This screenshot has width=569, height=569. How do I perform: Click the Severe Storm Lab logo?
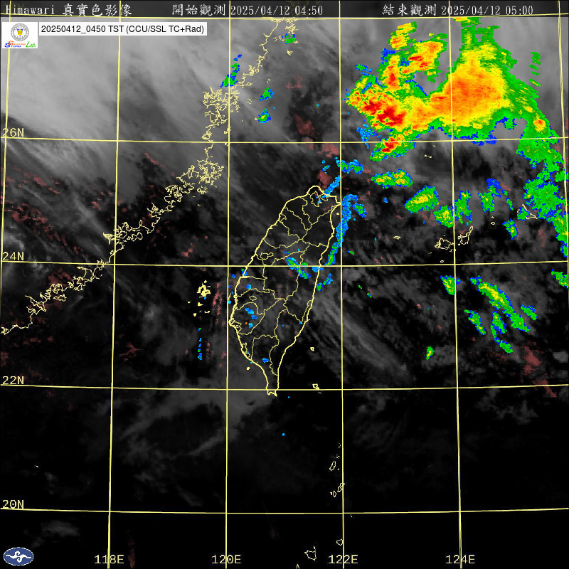point(19,35)
